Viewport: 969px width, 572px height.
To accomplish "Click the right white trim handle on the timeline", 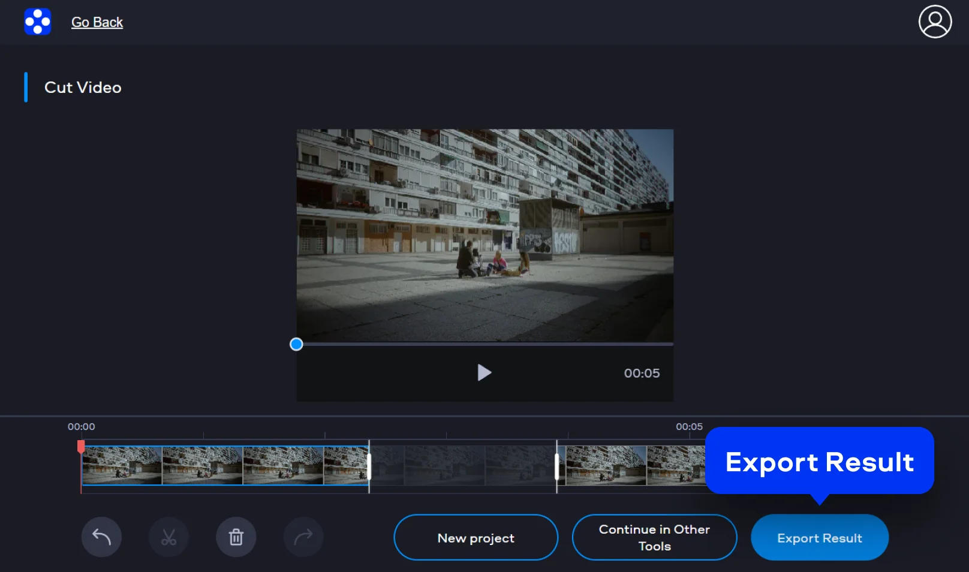I will point(557,466).
